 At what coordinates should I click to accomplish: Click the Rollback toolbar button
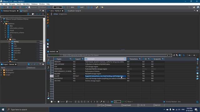pos(42,7)
